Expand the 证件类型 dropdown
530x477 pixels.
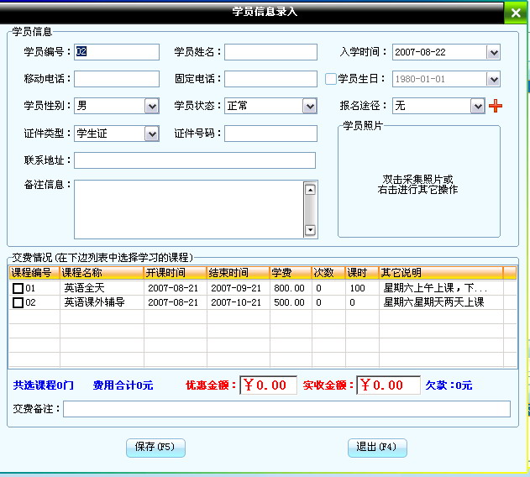[151, 134]
